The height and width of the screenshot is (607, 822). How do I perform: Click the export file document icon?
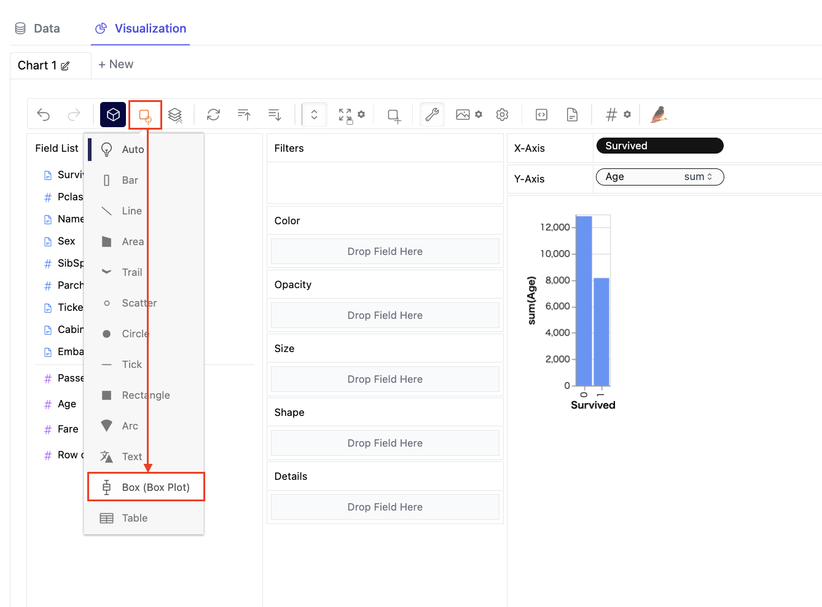click(572, 115)
